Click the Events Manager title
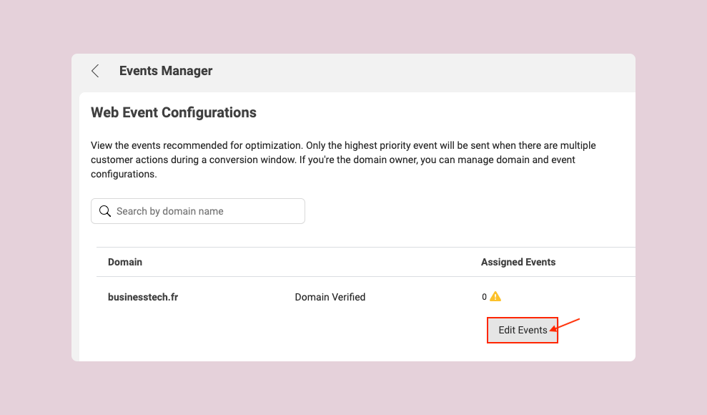Viewport: 707px width, 415px height. click(165, 71)
